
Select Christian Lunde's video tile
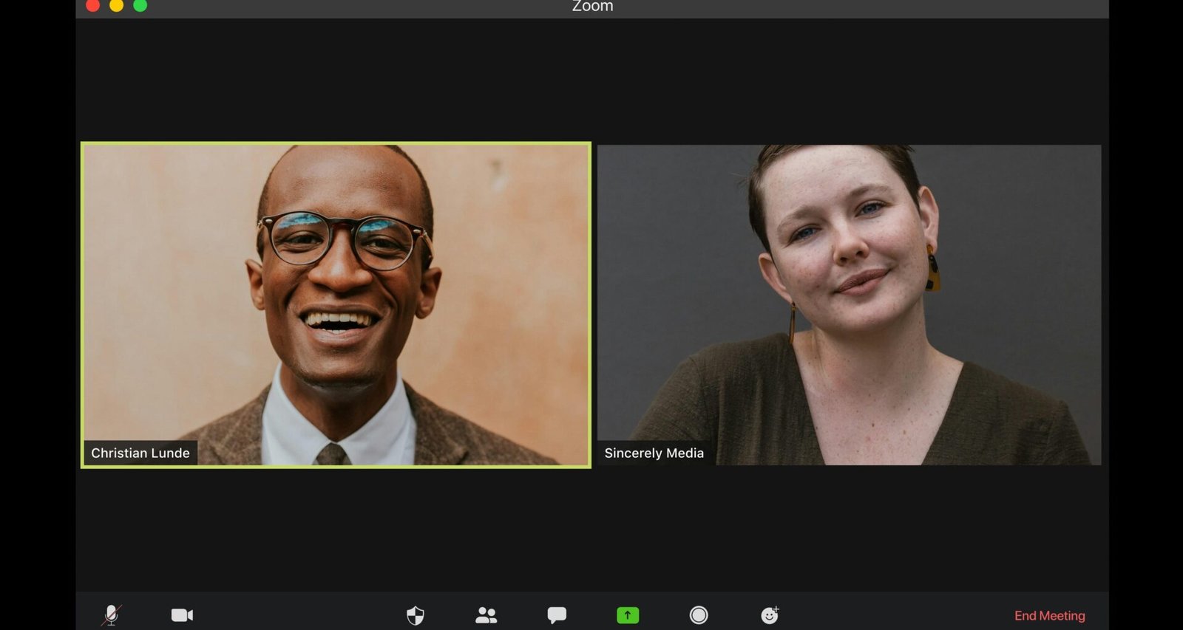tap(336, 304)
